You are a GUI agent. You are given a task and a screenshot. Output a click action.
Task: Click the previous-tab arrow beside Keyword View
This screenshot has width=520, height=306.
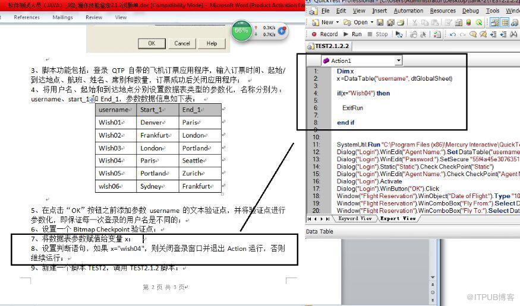[x=316, y=219]
